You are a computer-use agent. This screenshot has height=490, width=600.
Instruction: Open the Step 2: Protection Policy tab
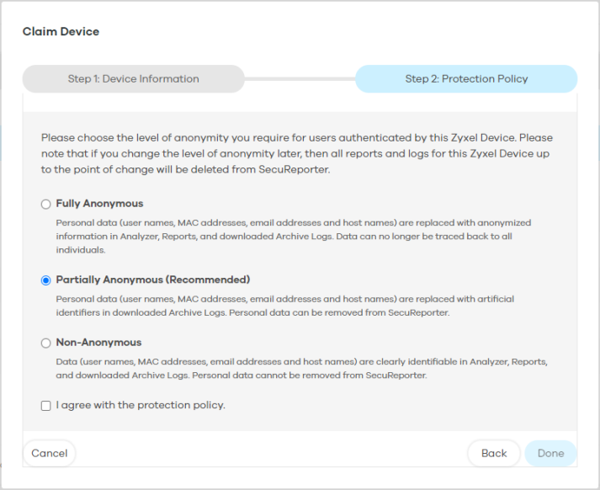coord(466,79)
